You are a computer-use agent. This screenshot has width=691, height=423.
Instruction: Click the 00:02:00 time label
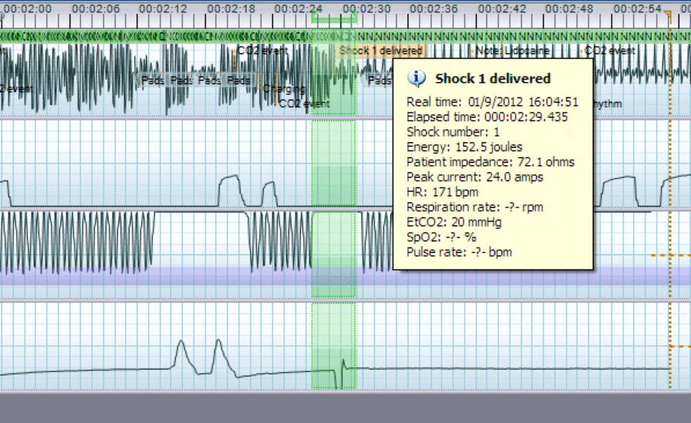point(27,9)
